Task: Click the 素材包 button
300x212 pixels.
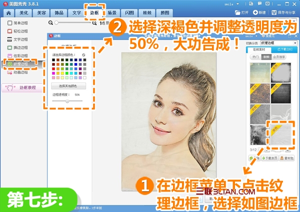Action: point(286,158)
